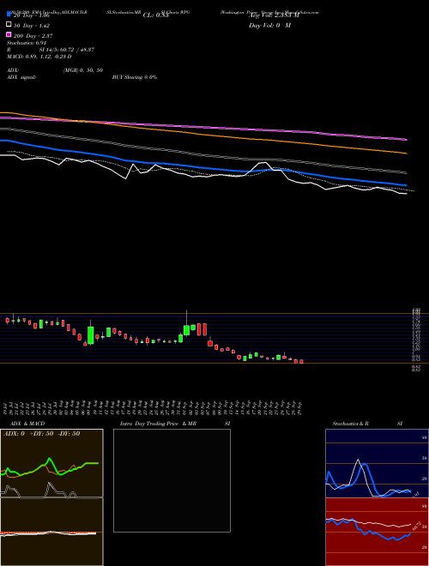This screenshot has width=429, height=566.
Task: Click the magenta 200 Day moving average line
Action: pyautogui.click(x=203, y=127)
